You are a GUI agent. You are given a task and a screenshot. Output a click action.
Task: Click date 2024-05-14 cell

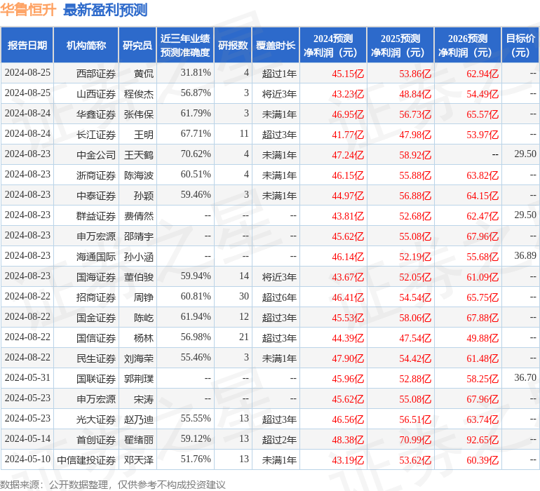(x=27, y=438)
